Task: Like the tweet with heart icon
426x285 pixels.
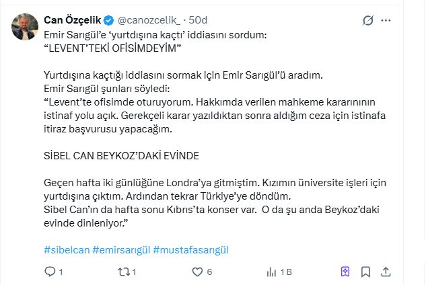Action: click(x=198, y=272)
